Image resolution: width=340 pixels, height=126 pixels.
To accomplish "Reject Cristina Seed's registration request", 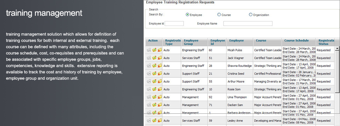I will coord(160,73).
